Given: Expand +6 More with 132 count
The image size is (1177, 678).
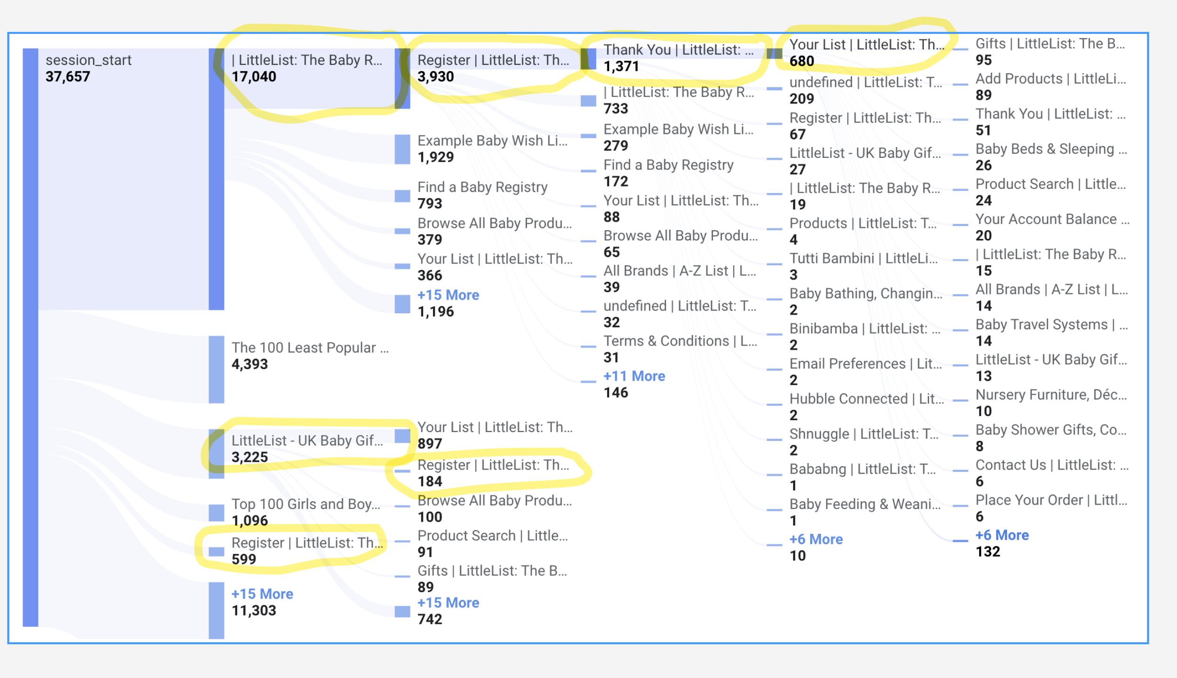Looking at the screenshot, I should pos(1001,535).
